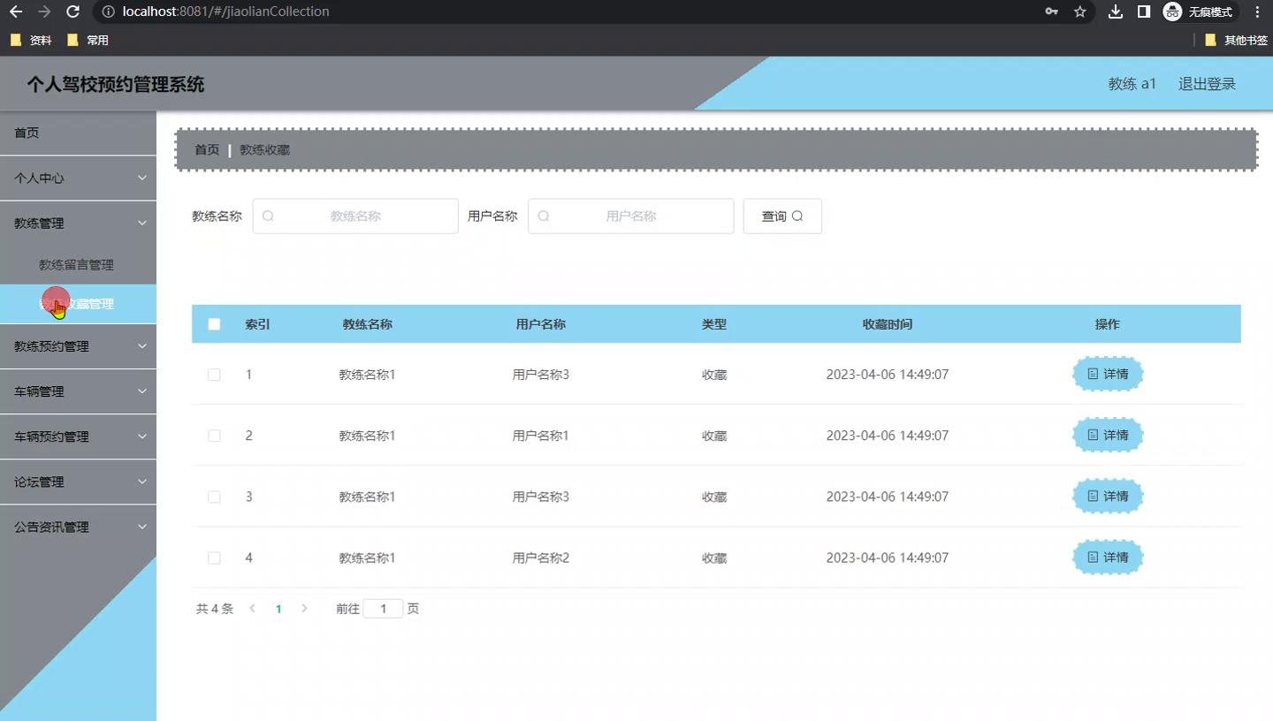Bookmark this page with the star icon
This screenshot has width=1273, height=721.
1079,11
